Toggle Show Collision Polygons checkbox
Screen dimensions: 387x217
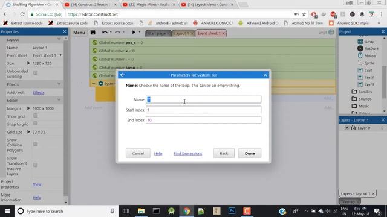[35, 144]
